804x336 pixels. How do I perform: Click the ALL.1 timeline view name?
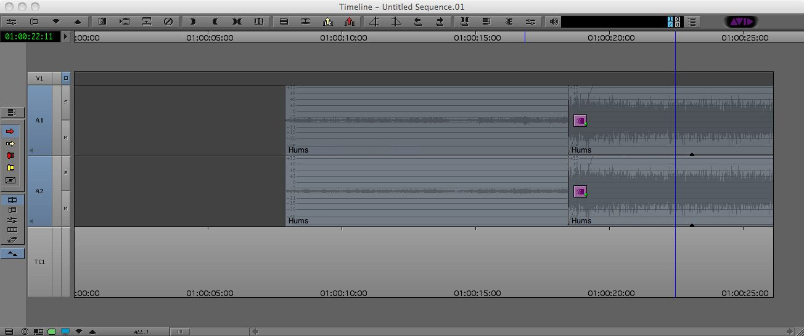pyautogui.click(x=141, y=332)
